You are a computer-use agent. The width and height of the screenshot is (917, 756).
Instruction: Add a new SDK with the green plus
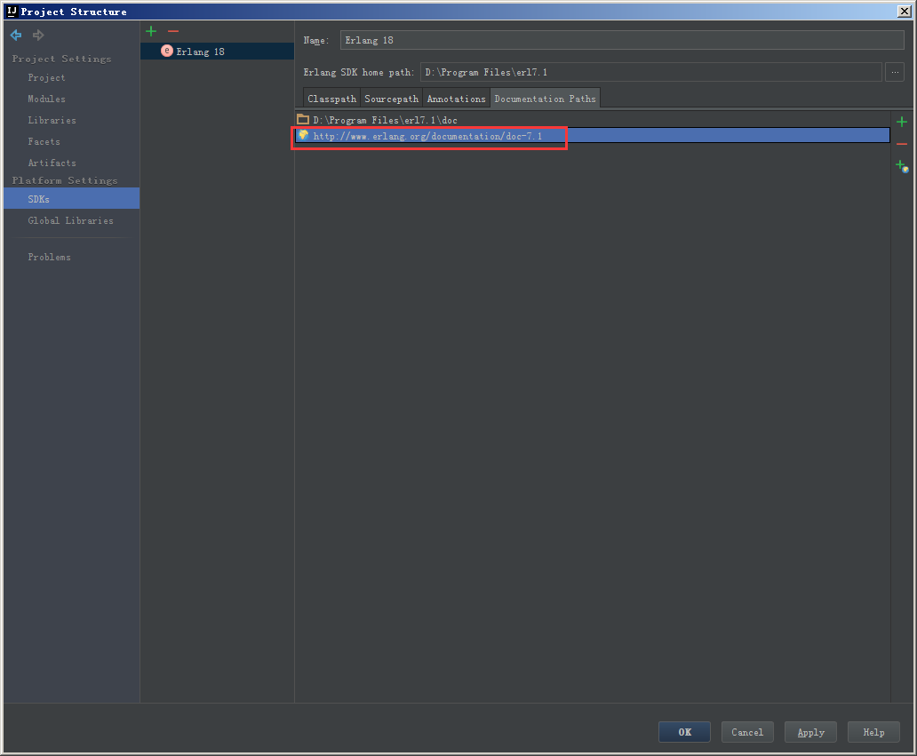coord(150,30)
